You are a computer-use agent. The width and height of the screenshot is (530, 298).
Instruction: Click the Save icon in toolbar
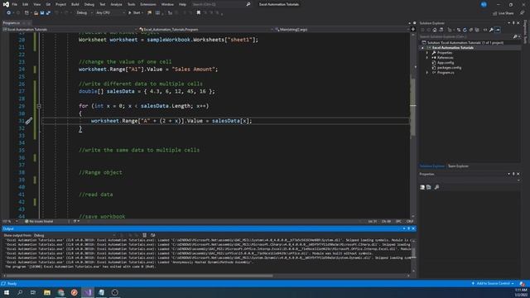click(x=42, y=13)
